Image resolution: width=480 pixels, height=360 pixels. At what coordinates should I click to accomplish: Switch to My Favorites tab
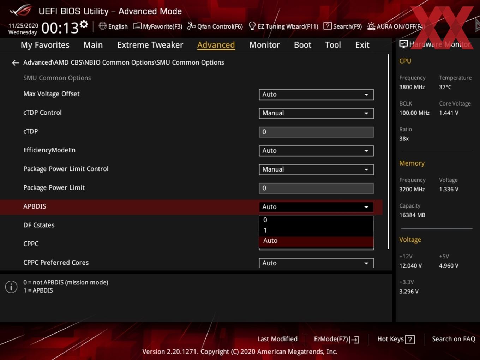pos(45,45)
